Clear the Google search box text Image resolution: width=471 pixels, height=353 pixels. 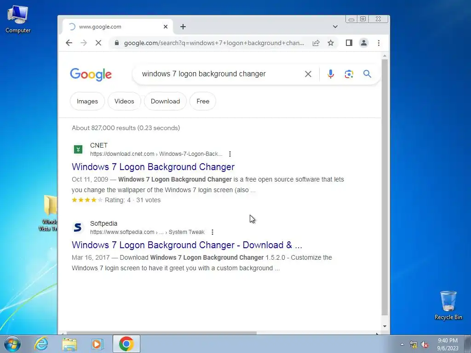[308, 74]
